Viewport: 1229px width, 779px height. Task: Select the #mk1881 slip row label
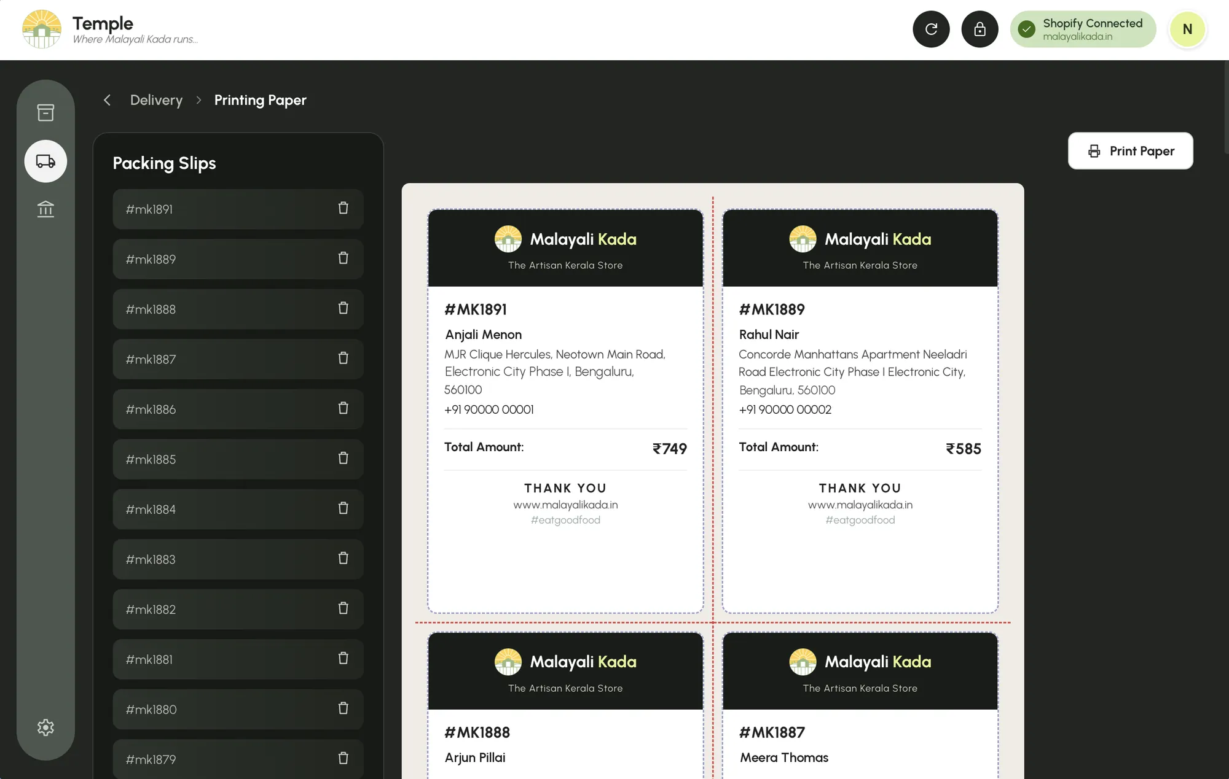click(149, 659)
